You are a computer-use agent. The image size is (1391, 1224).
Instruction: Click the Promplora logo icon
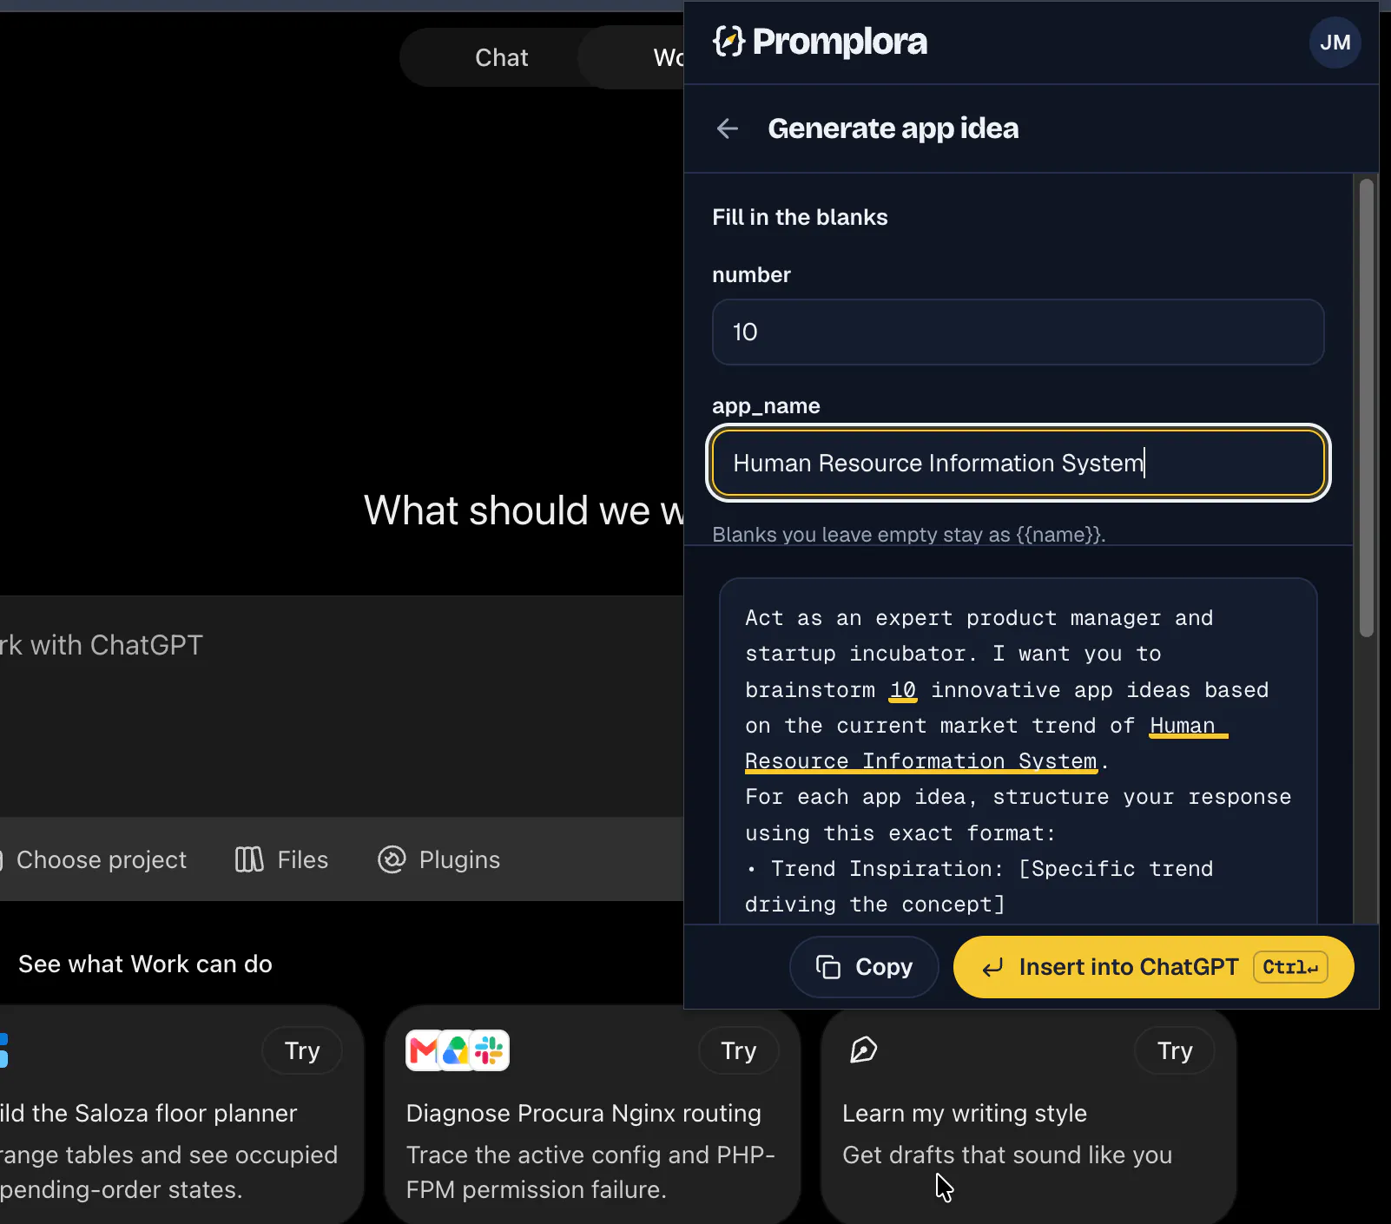(728, 41)
